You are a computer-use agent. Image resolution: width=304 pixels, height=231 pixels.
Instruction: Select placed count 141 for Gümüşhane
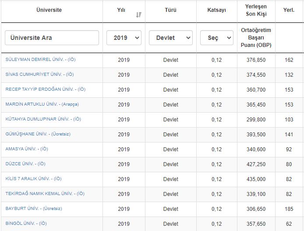[x=289, y=135]
